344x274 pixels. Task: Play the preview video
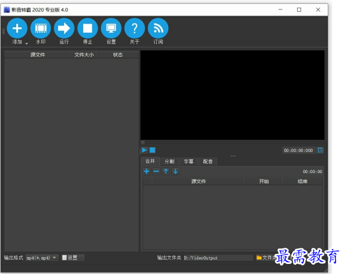(144, 150)
